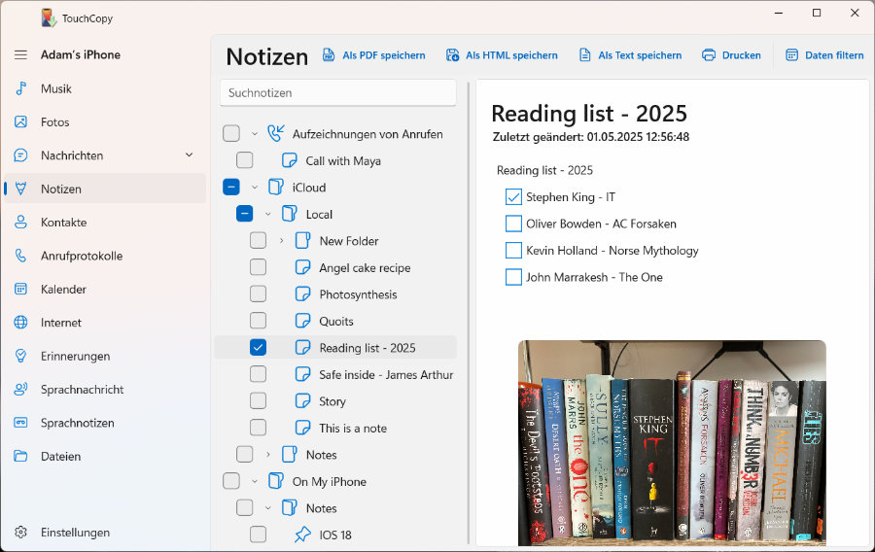This screenshot has height=552, width=875.
Task: Check the Angel cake recipe checkbox
Action: click(x=258, y=267)
